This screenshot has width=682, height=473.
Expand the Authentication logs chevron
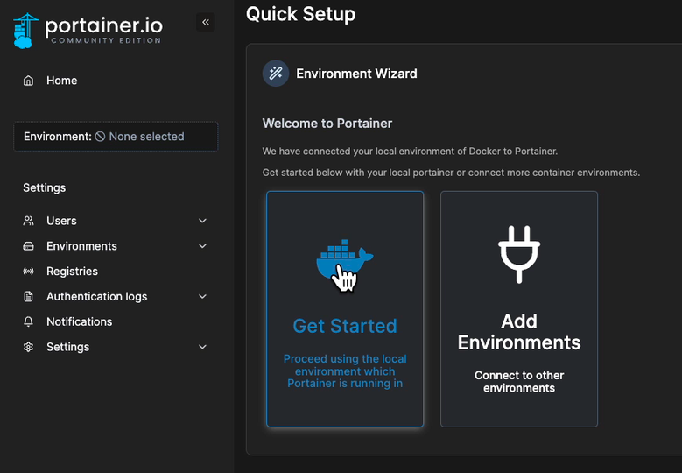coord(203,297)
